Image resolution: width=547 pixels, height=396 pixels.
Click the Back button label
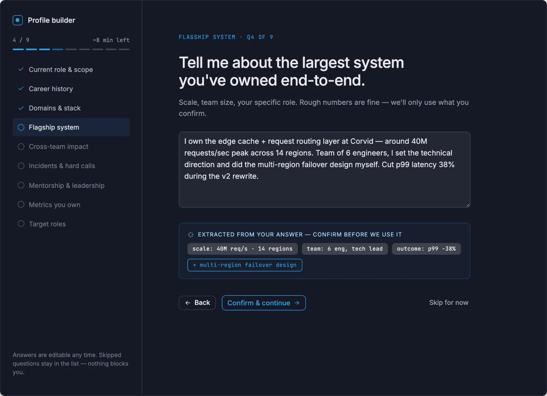[x=202, y=303]
